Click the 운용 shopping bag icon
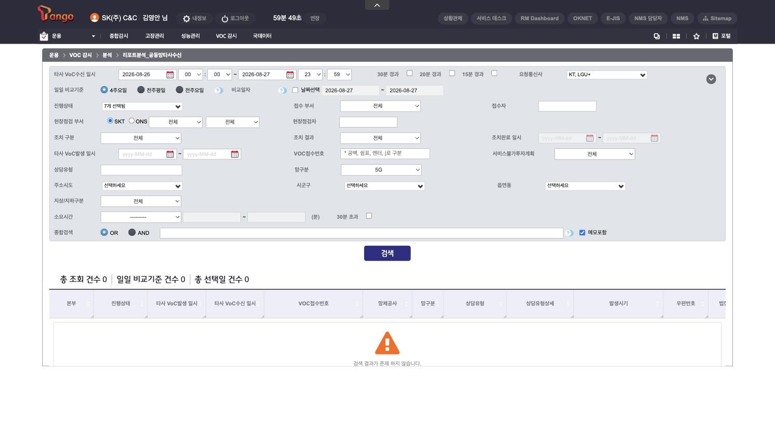The height and width of the screenshot is (421, 775). (44, 36)
